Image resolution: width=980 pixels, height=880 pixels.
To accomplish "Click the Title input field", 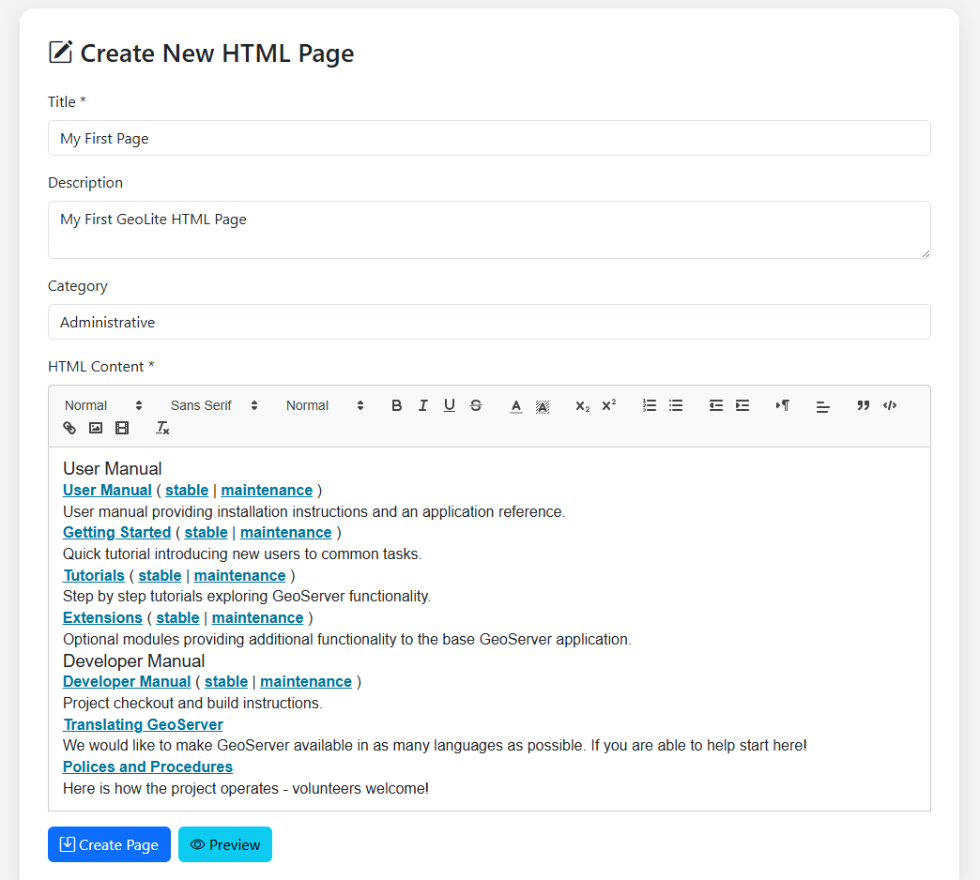I will click(489, 138).
